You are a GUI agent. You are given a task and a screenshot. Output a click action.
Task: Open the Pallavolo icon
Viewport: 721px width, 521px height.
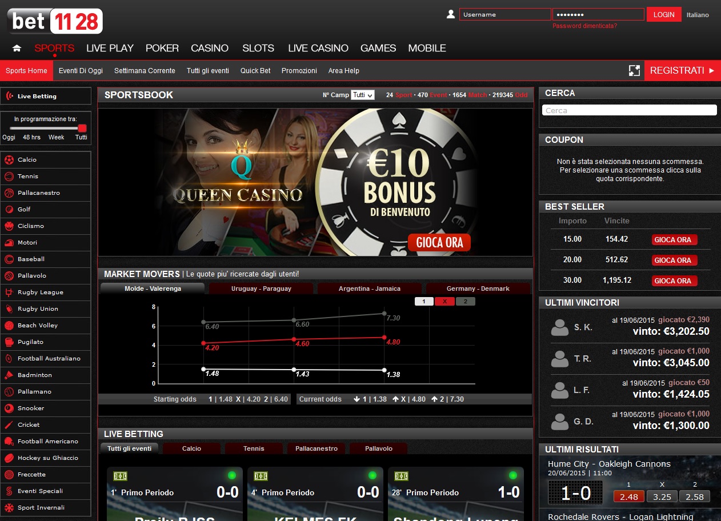click(9, 275)
